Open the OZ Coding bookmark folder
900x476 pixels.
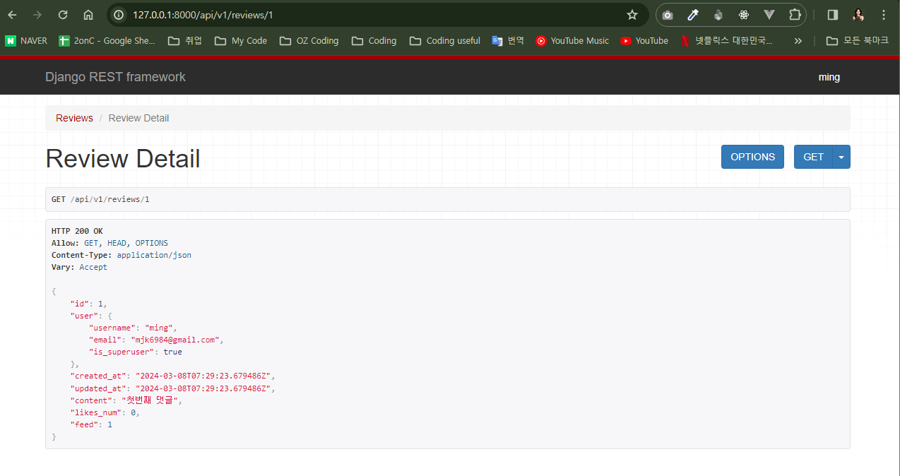point(309,41)
